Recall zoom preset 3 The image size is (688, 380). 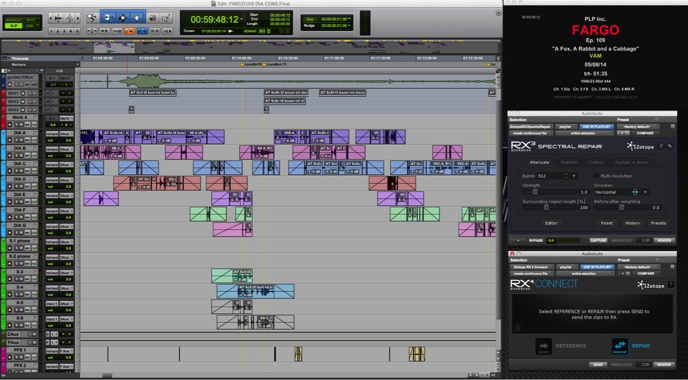point(64,31)
